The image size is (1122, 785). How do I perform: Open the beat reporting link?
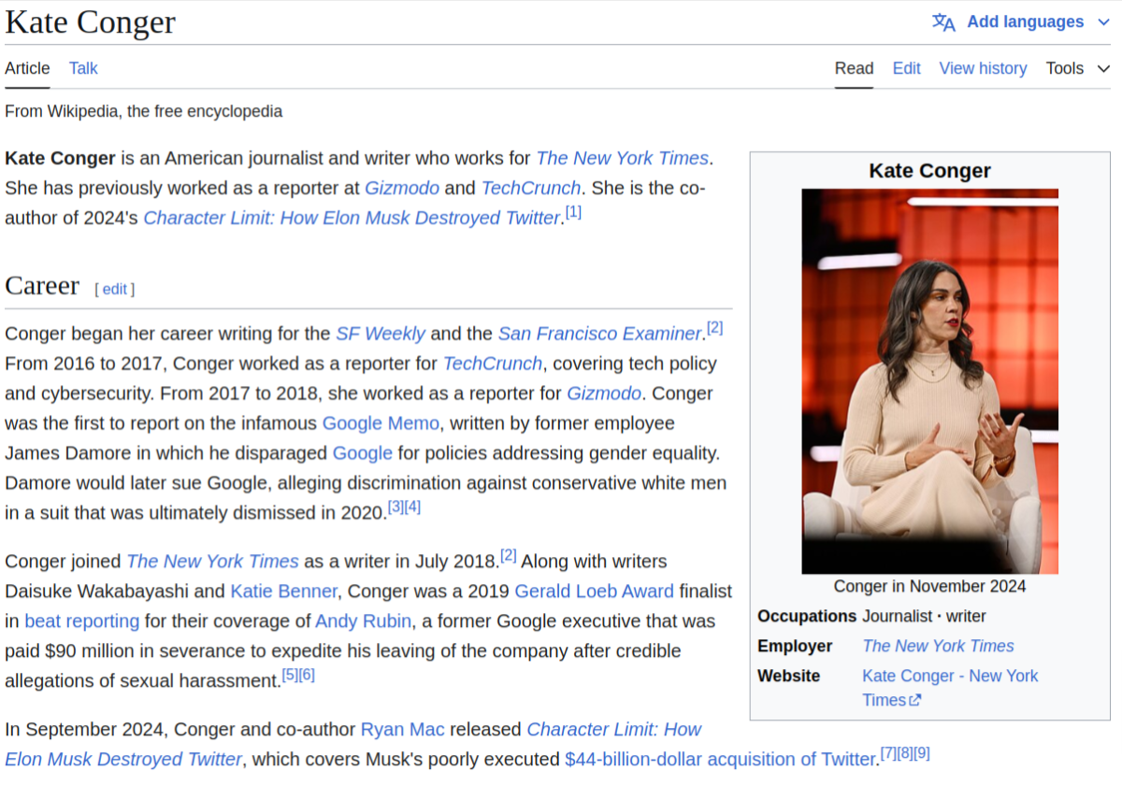coord(82,621)
